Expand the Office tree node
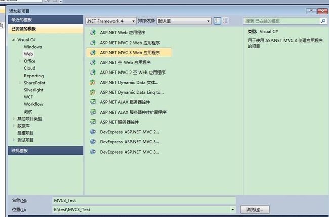This screenshot has width=329, height=217. (x=20, y=61)
